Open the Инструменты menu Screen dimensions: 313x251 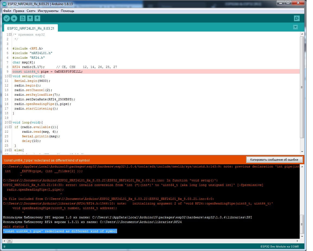pyautogui.click(x=48, y=11)
